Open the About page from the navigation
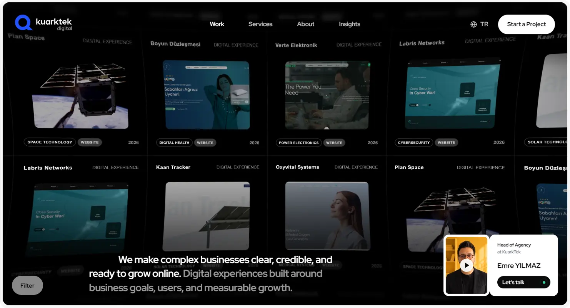Screen dimensions: 570x308 point(306,24)
